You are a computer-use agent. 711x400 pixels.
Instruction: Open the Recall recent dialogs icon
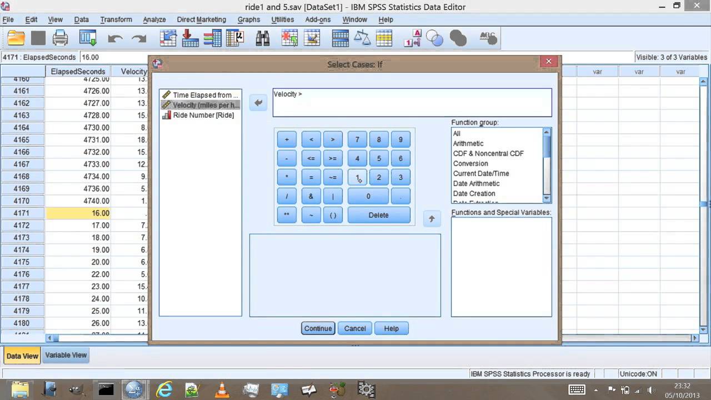point(88,38)
